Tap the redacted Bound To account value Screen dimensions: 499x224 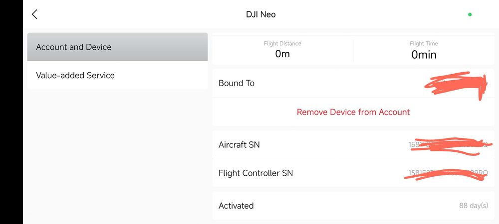tap(455, 84)
